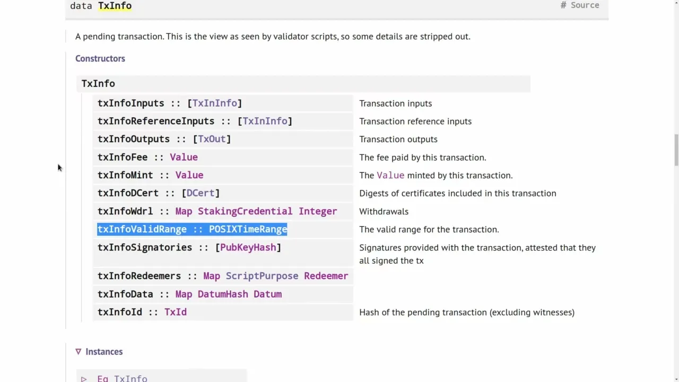Collapse the Instances section triangle
The width and height of the screenshot is (679, 382).
point(79,352)
